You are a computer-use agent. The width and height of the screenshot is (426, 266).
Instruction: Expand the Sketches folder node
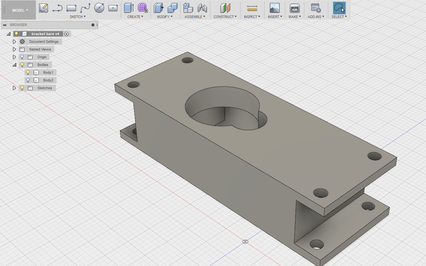[x=14, y=88]
